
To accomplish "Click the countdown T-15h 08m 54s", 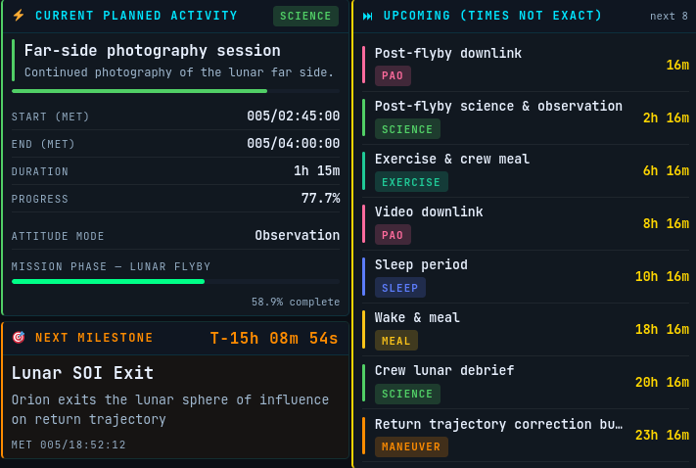I will 274,339.
